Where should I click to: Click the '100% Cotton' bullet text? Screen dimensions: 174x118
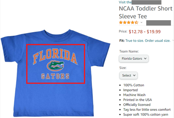click(x=134, y=85)
